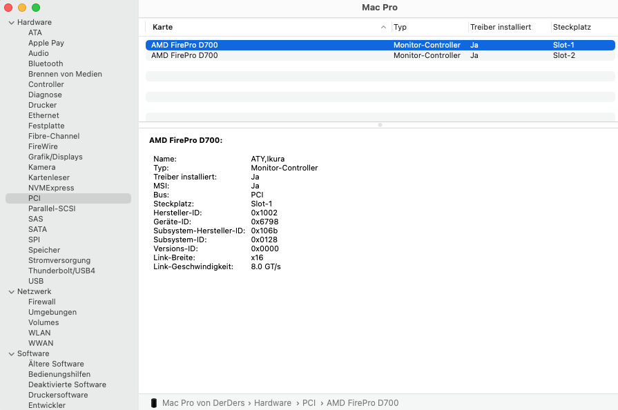Click the AMD FirePro D700 detail heading
Image resolution: width=618 pixels, height=410 pixels.
186,140
